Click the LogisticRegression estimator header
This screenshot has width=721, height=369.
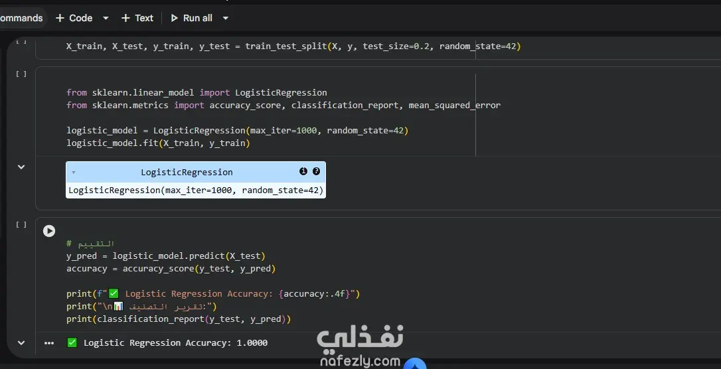coord(196,172)
